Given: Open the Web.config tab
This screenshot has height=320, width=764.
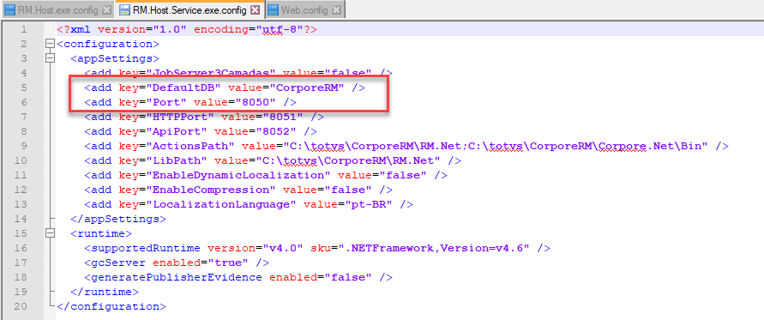Looking at the screenshot, I should (305, 9).
